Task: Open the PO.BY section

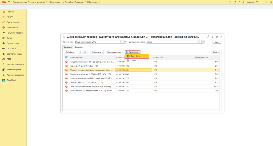Action: point(10,17)
